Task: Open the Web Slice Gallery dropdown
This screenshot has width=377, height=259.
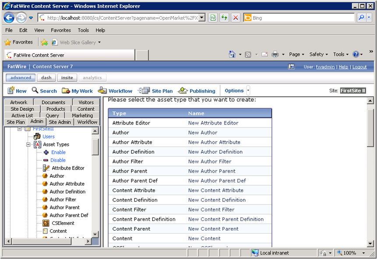Action: tap(99, 42)
